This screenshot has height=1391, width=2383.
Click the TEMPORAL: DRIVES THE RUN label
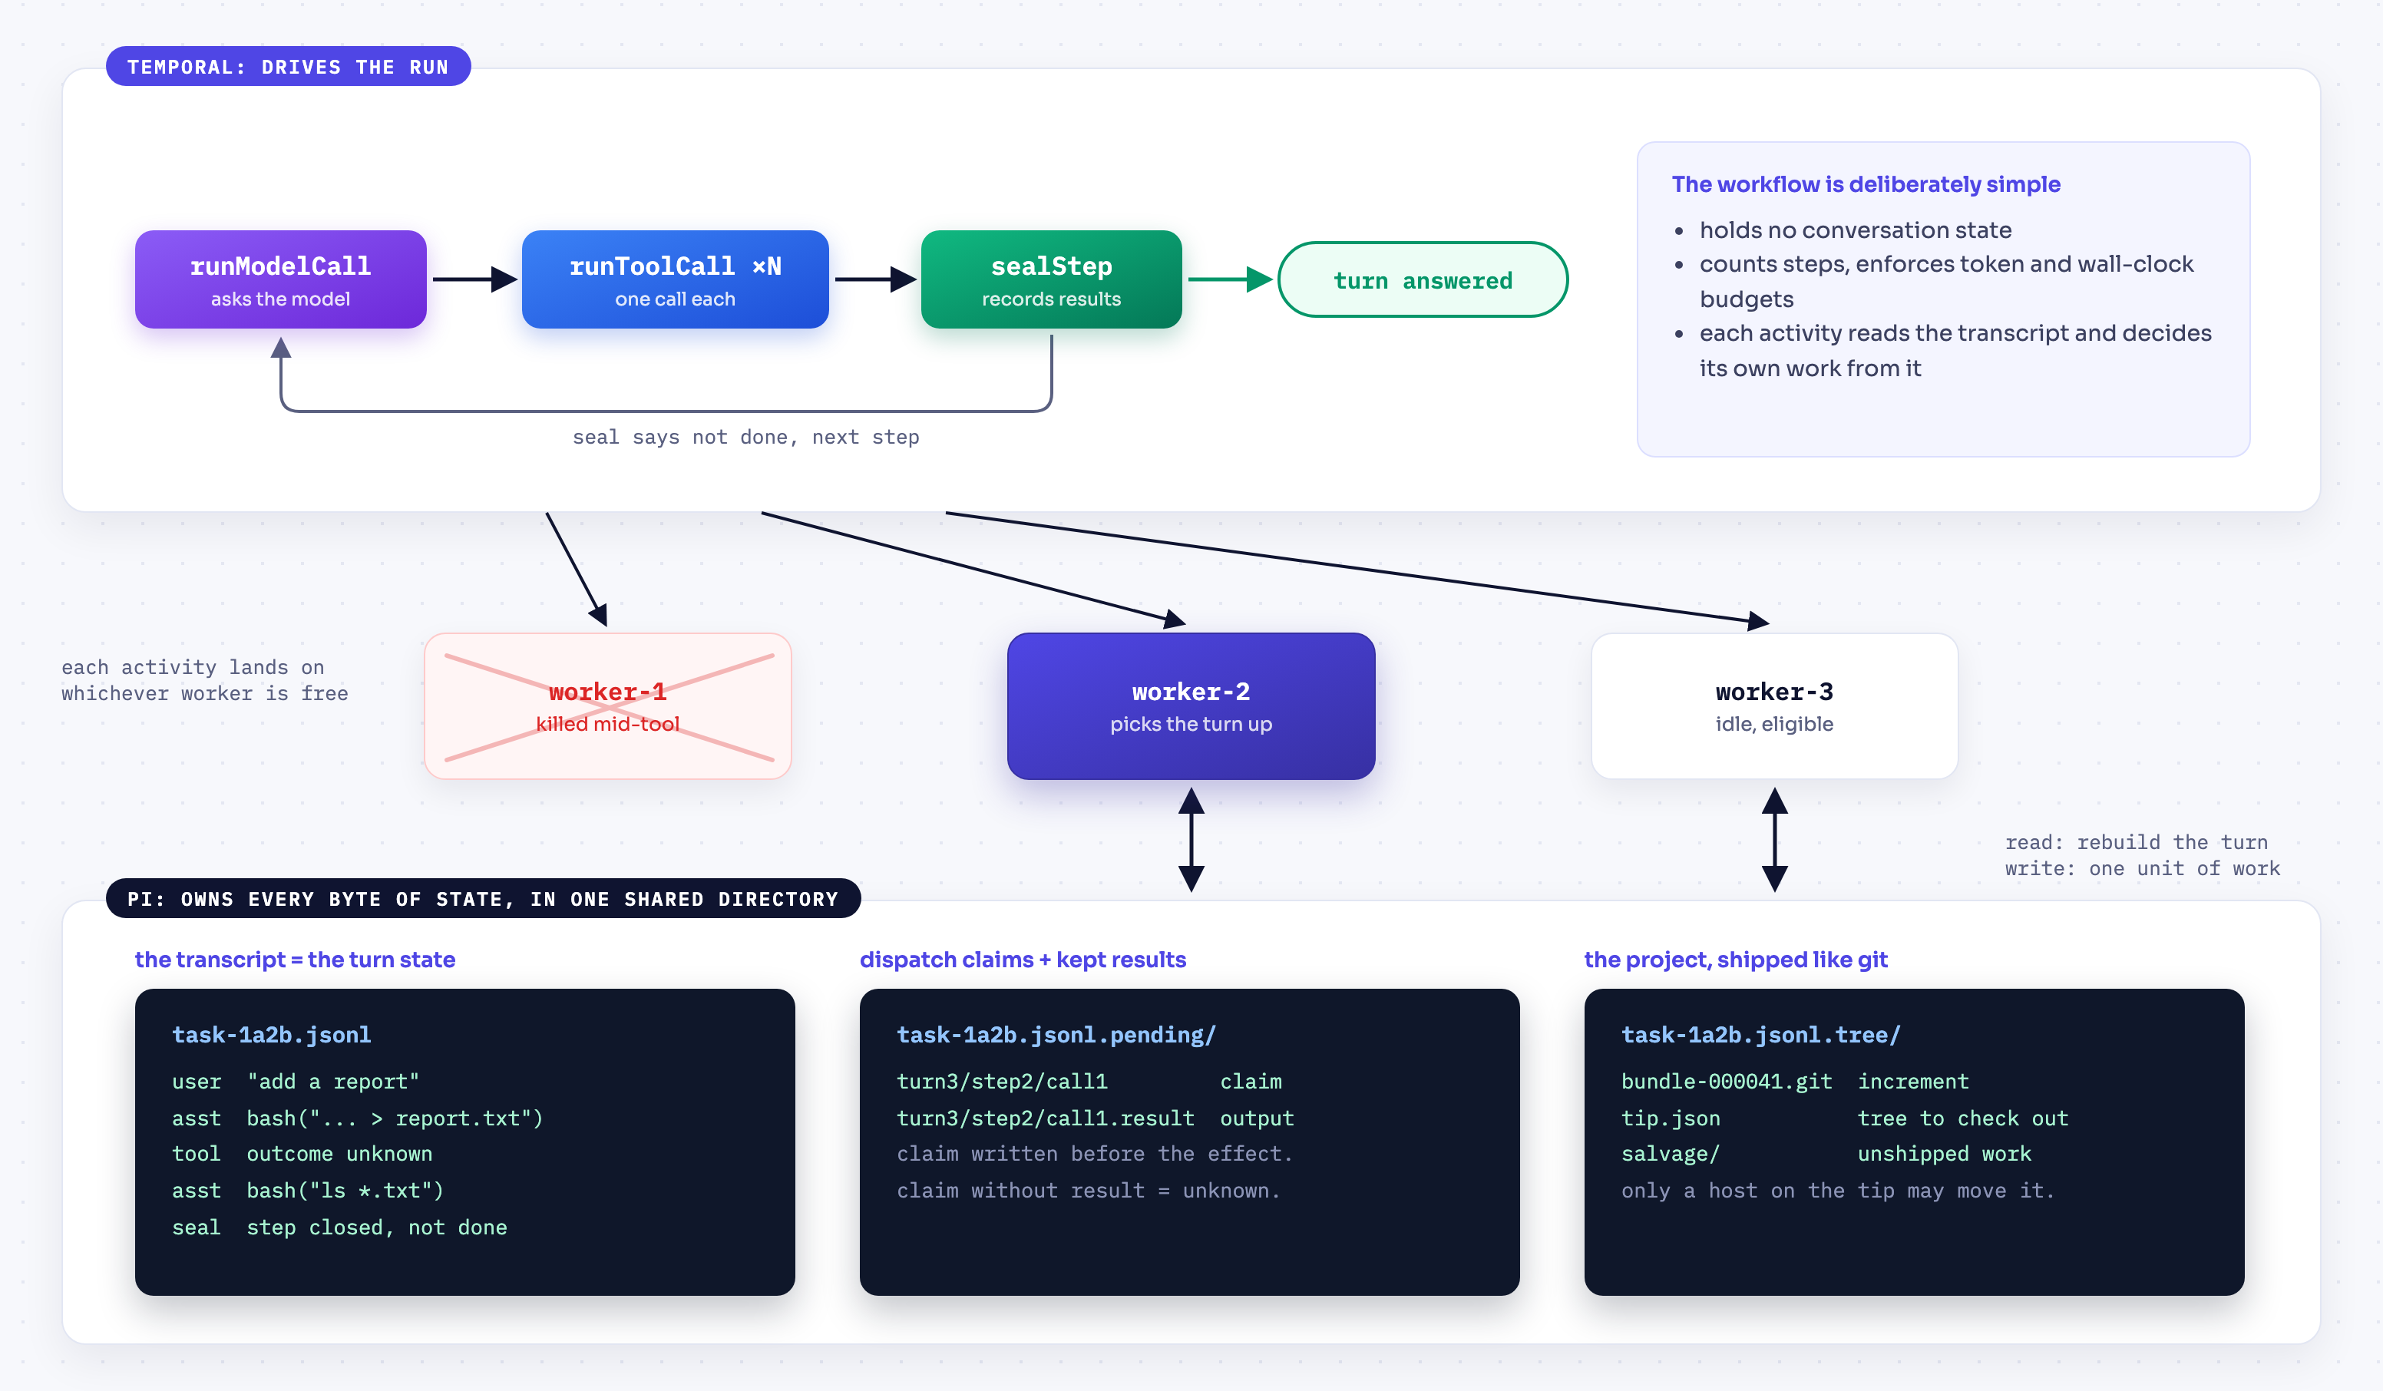(287, 66)
